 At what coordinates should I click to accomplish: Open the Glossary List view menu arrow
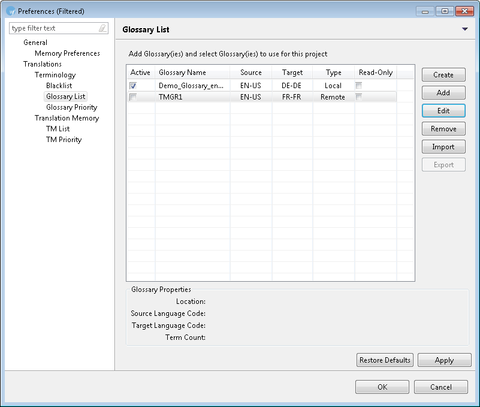(x=465, y=29)
